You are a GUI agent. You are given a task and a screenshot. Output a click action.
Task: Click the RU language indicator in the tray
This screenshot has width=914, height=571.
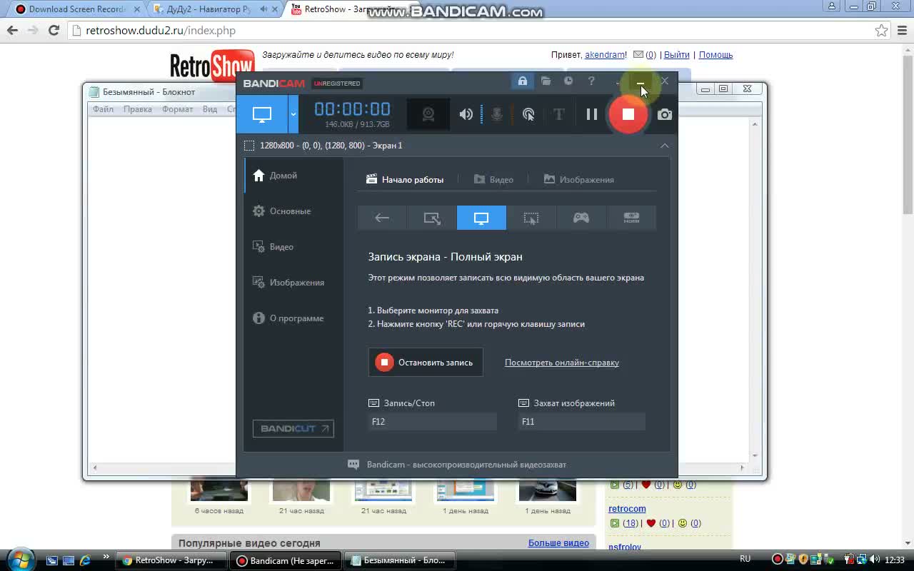[745, 560]
